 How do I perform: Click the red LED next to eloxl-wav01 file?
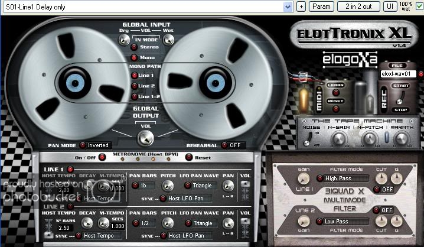point(420,74)
